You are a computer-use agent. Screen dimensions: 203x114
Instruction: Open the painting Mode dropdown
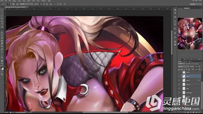tap(26, 4)
